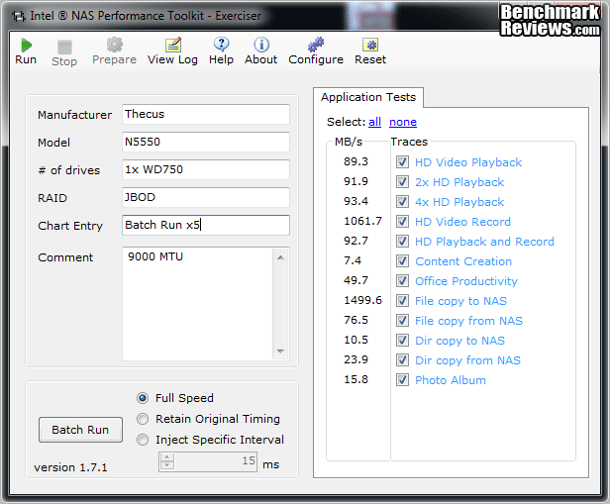This screenshot has height=504, width=610.
Task: Click the Batch Run button
Action: point(80,430)
